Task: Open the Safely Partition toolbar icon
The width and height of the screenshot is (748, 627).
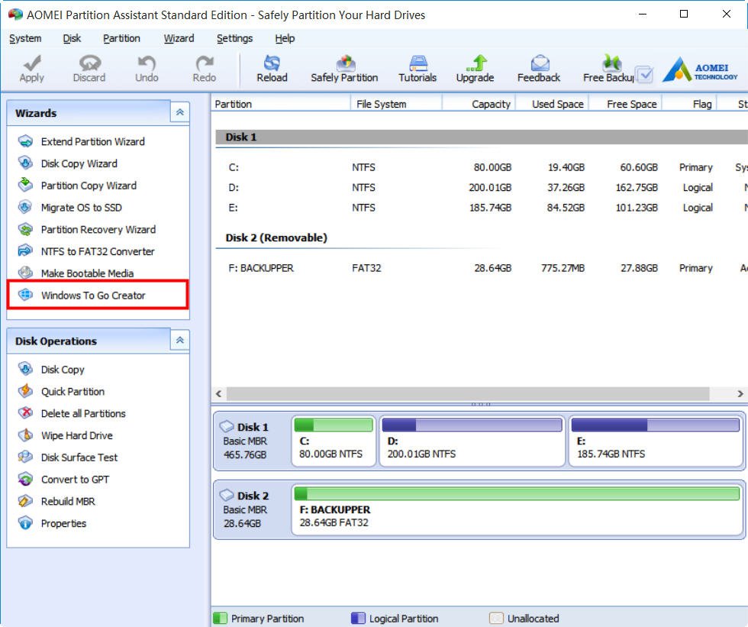Action: pyautogui.click(x=345, y=63)
